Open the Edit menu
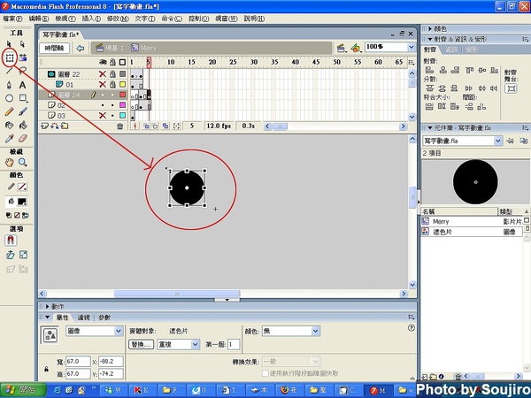The height and width of the screenshot is (398, 531). pyautogui.click(x=39, y=19)
